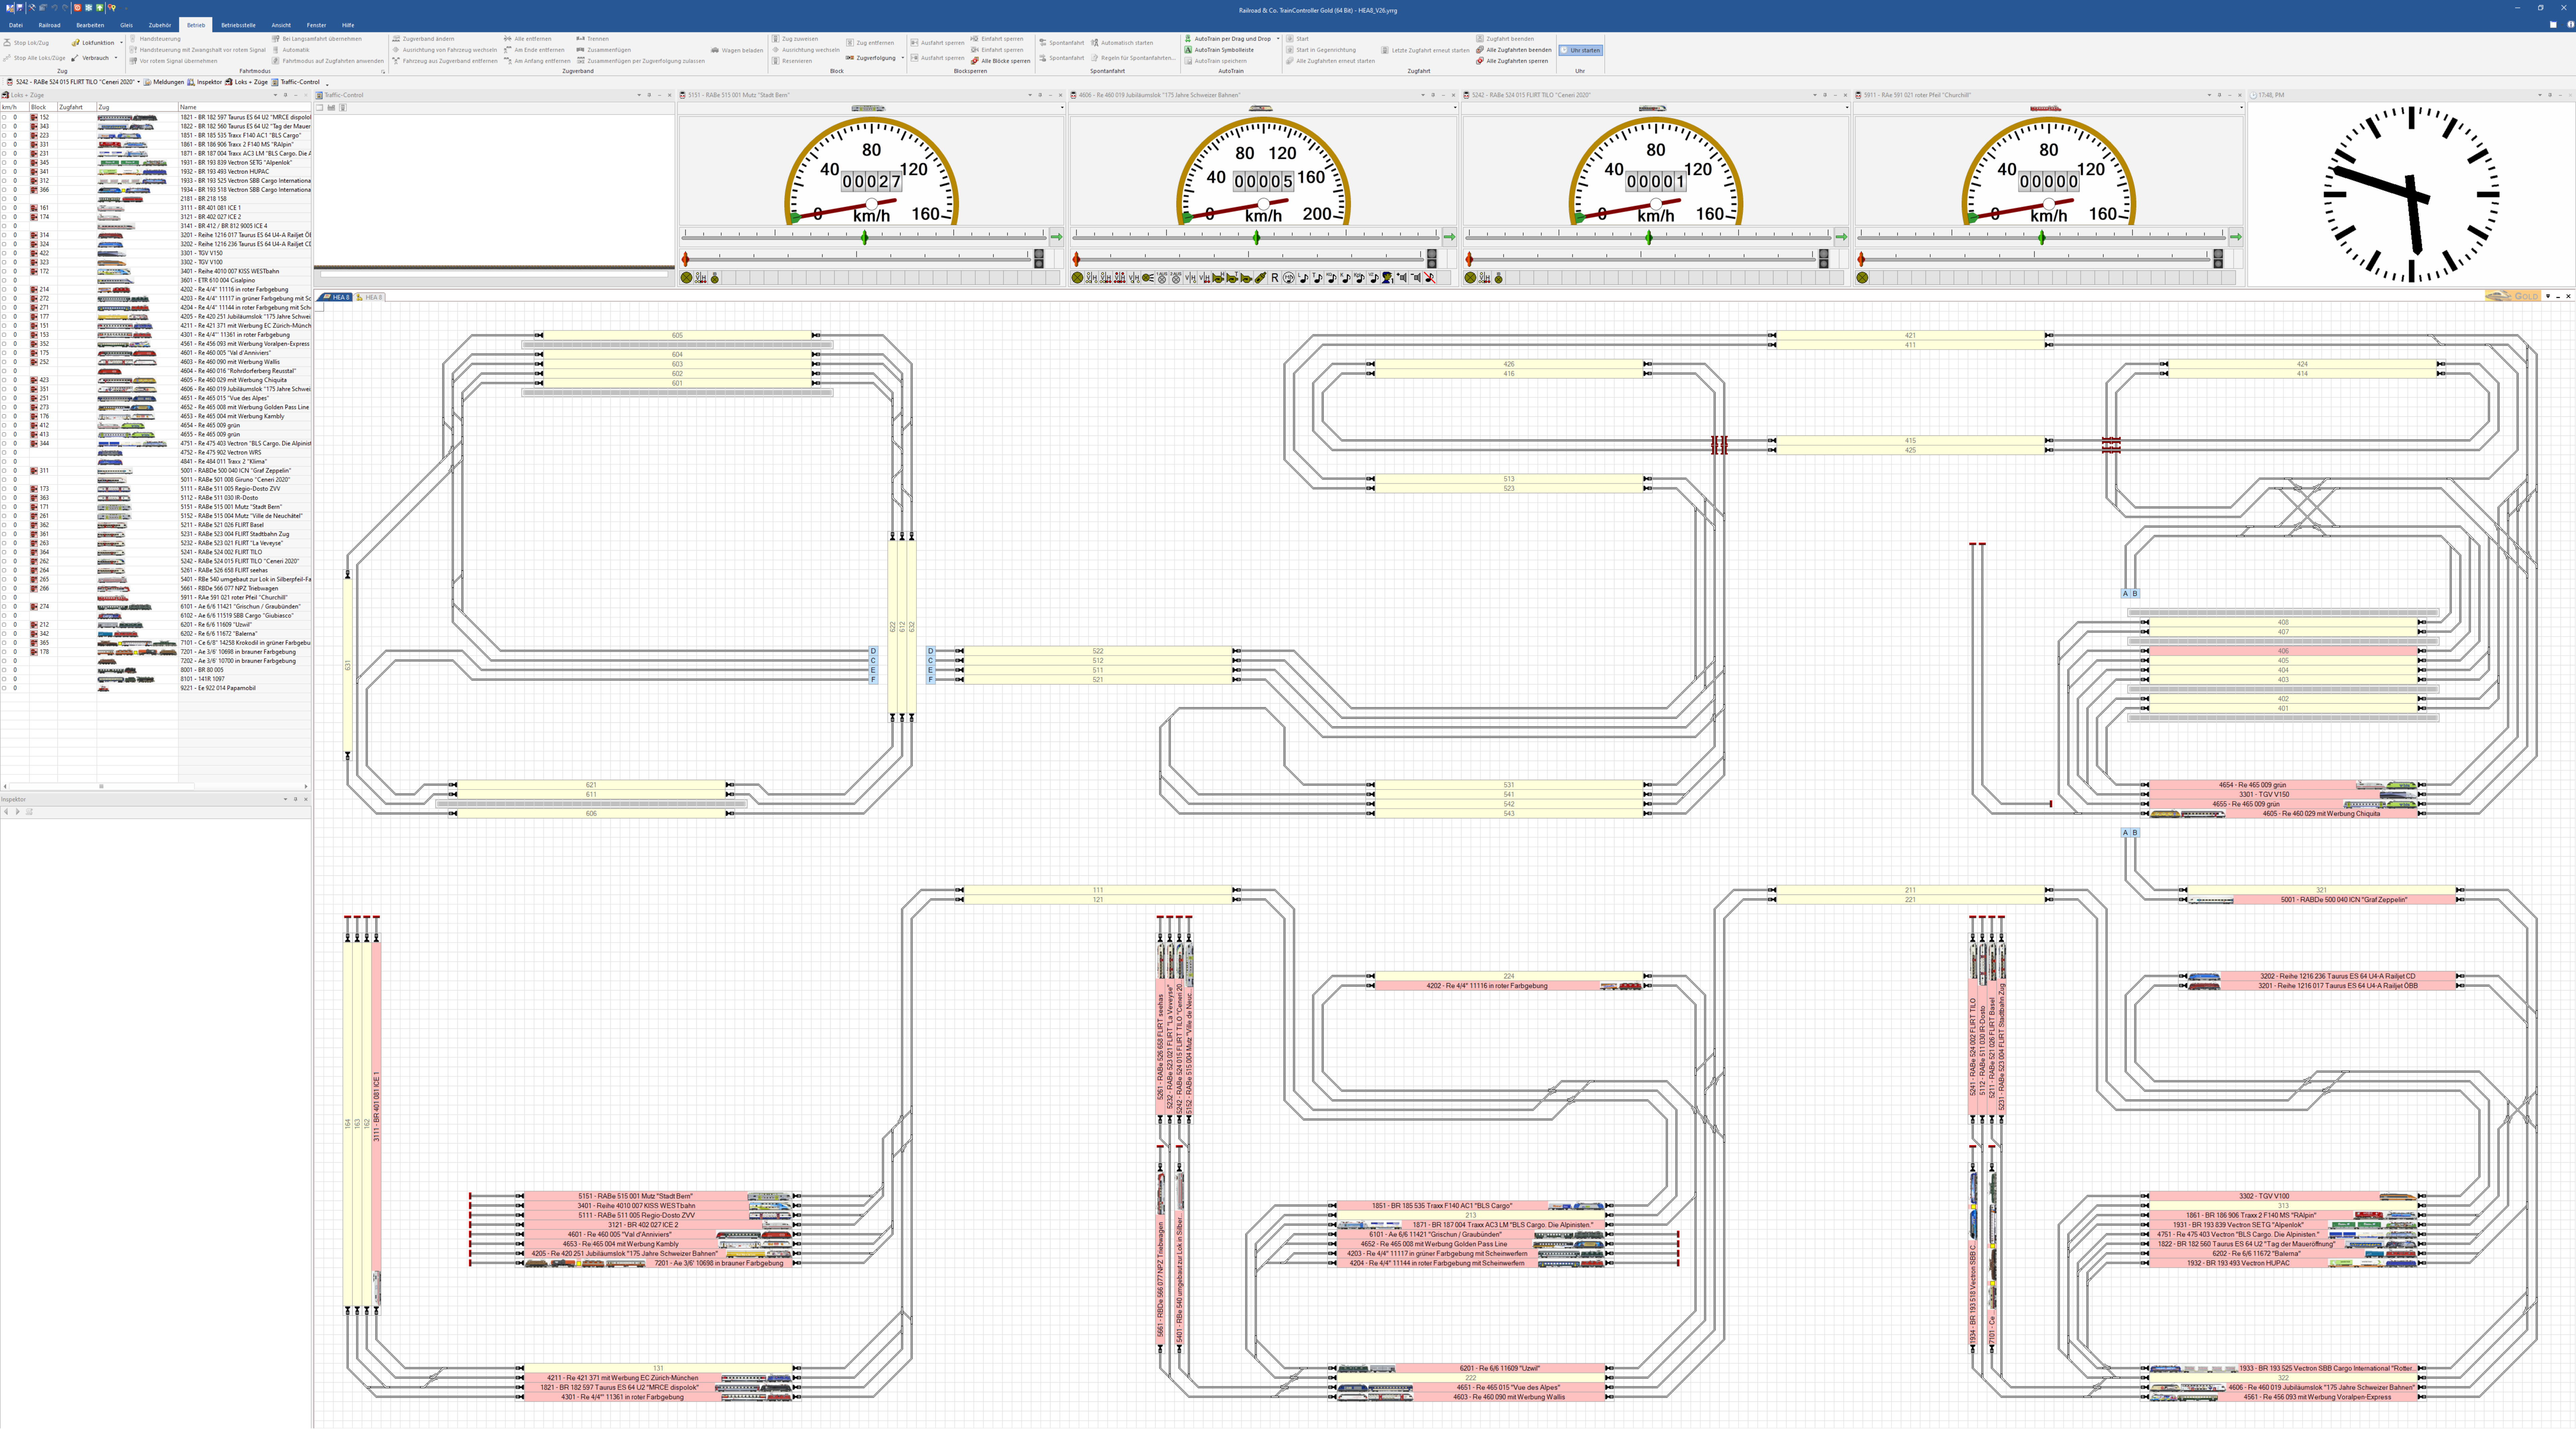2576x1429 pixels.
Task: Toggle the Uhr starten clock button
Action: click(1581, 50)
